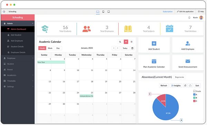Click the Send Announcement envelope icon
Screen dimensions: 207x125
click(188, 61)
